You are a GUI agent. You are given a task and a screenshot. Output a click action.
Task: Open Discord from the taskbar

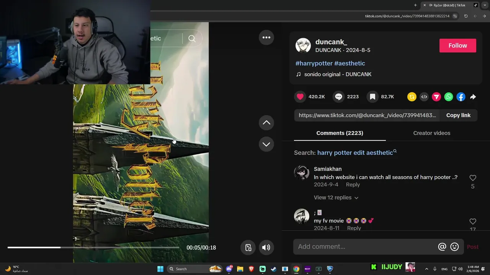[x=229, y=269]
